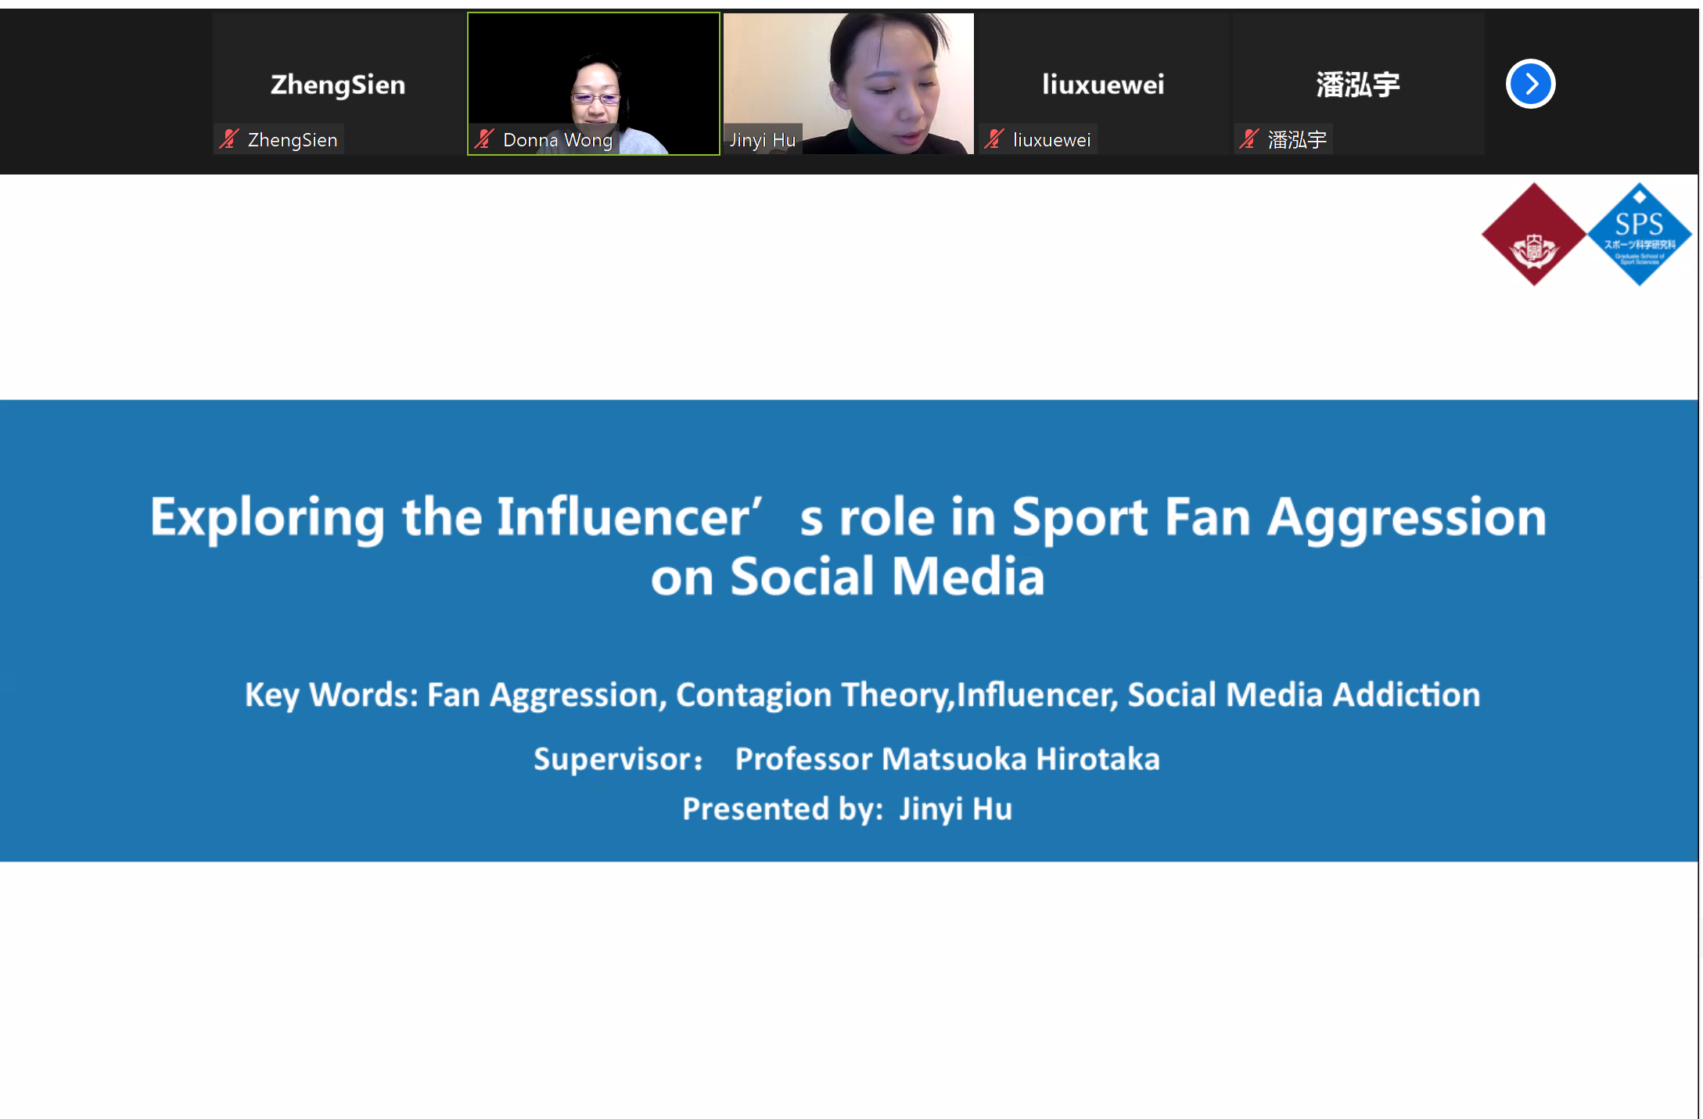Click 潘泓宇's muted microphone icon
1703x1119 pixels.
(x=1249, y=139)
